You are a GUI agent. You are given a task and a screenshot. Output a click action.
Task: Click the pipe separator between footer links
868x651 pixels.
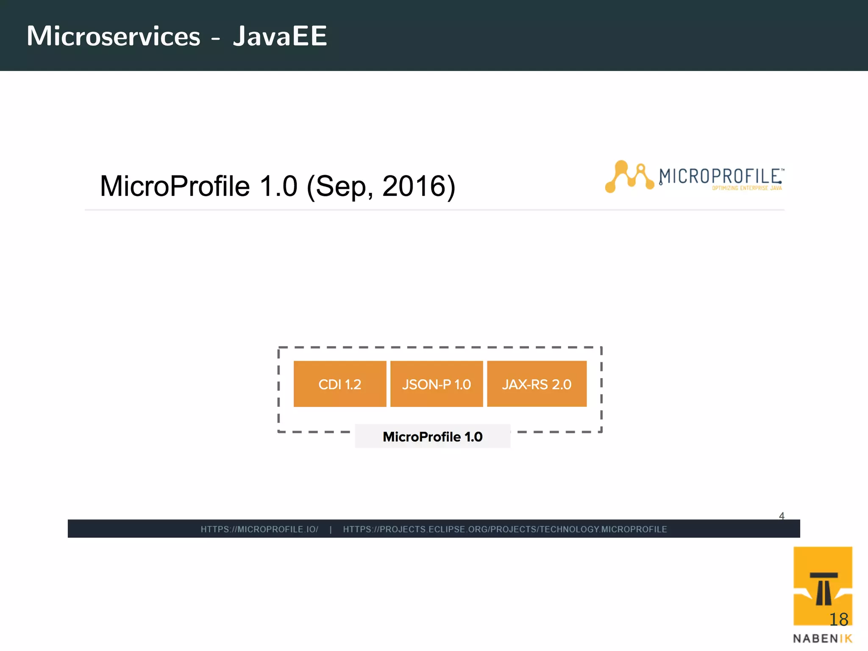point(331,529)
